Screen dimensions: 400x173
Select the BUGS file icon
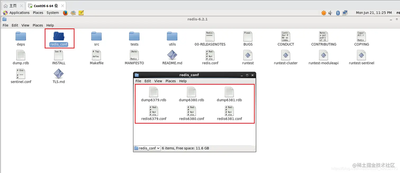tap(248, 36)
